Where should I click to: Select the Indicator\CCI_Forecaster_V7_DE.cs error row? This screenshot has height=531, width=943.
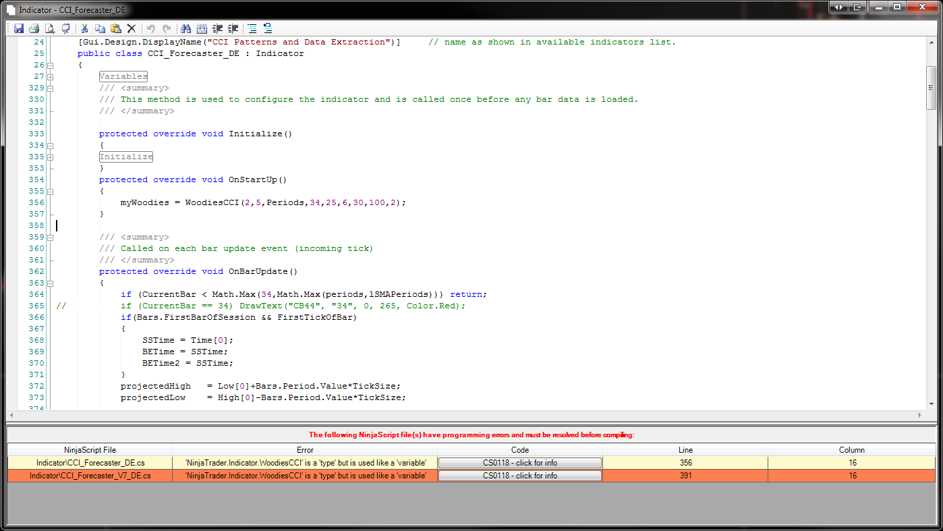[472, 476]
